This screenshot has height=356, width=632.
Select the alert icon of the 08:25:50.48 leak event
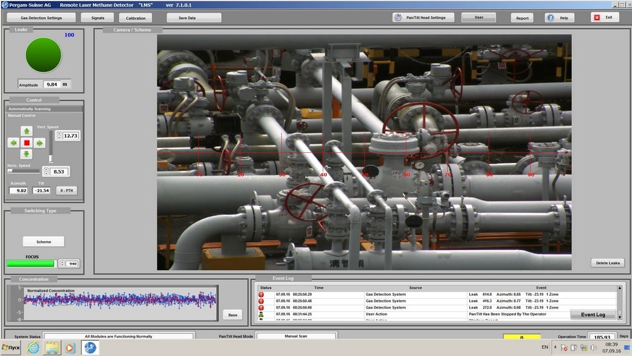261,301
